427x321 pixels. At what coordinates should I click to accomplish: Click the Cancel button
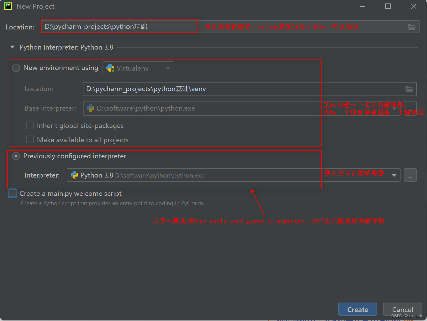403,309
